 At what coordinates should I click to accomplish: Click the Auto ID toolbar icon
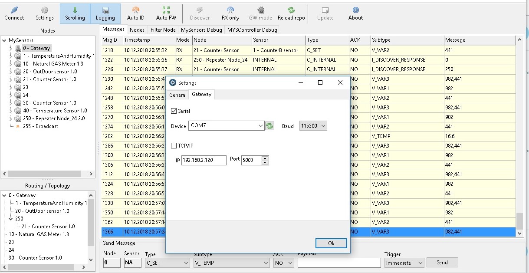pyautogui.click(x=136, y=13)
